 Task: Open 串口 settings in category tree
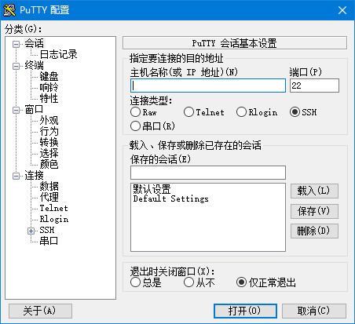[x=49, y=241]
